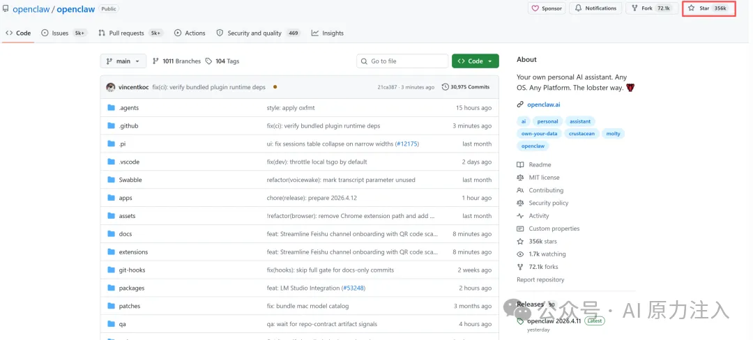Open the 30,975 Commits history

(466, 87)
